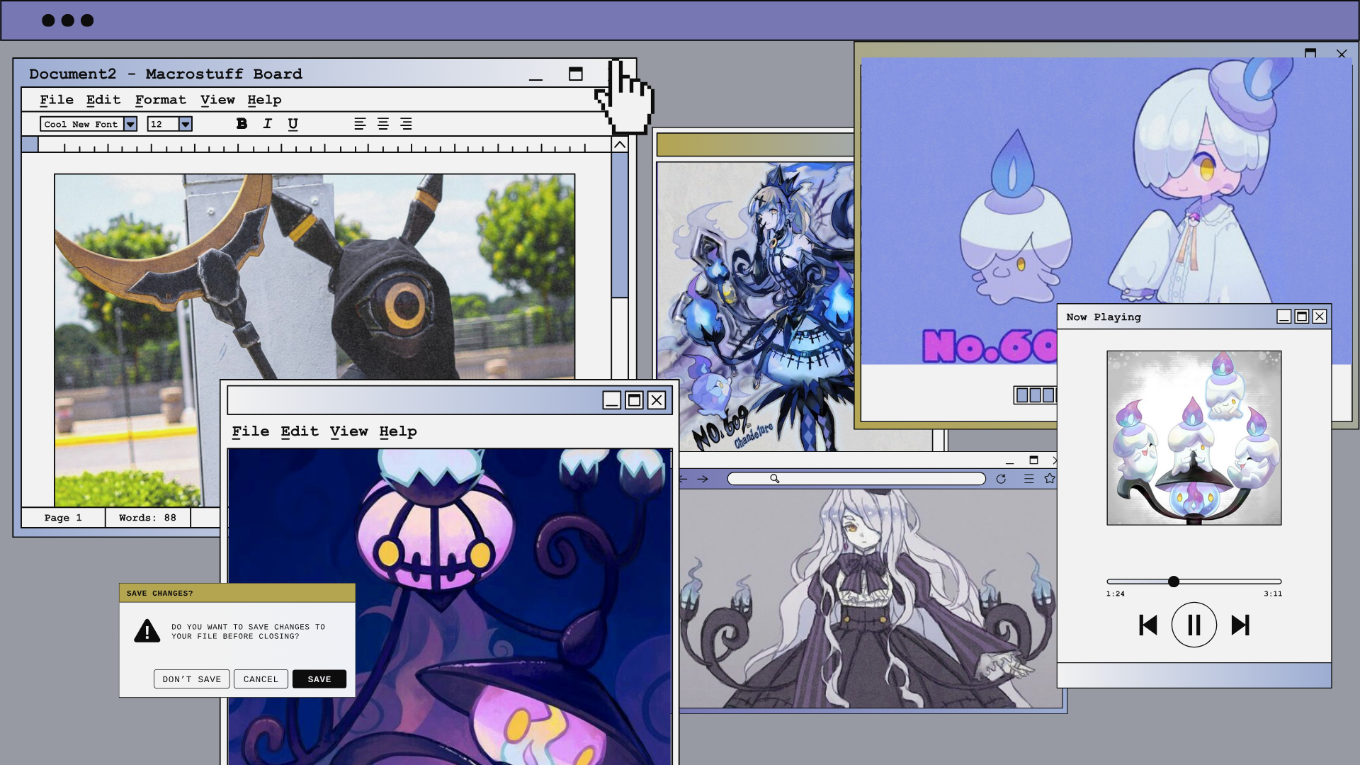Toggle bold formatting in the Document2 toolbar

click(242, 124)
